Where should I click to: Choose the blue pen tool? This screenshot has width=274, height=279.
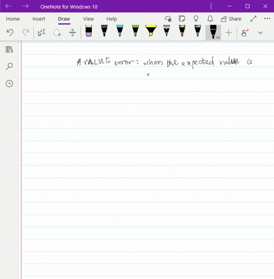pyautogui.click(x=120, y=31)
